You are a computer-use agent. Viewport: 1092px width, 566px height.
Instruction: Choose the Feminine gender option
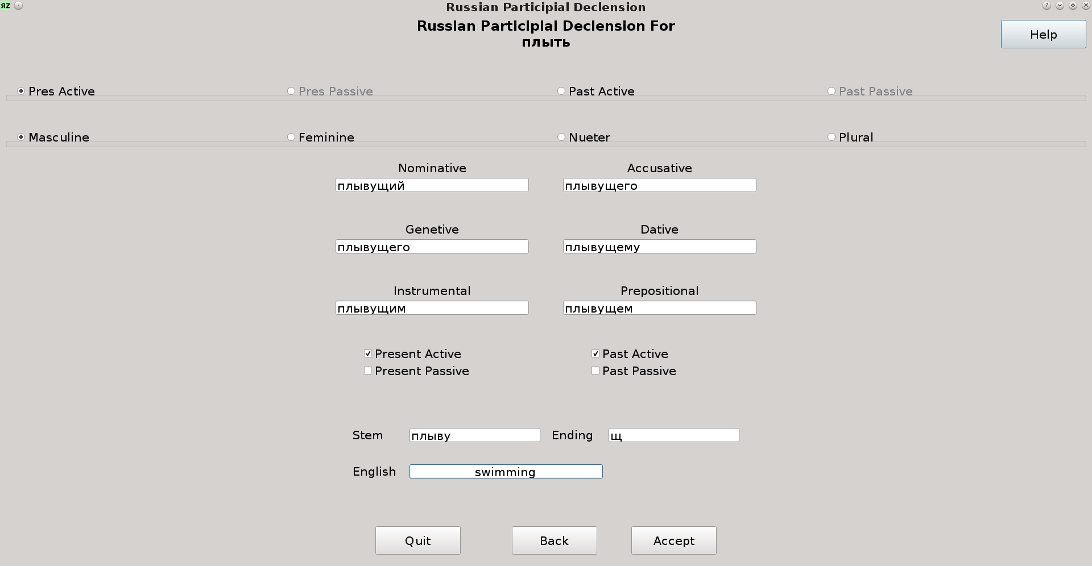(x=291, y=138)
